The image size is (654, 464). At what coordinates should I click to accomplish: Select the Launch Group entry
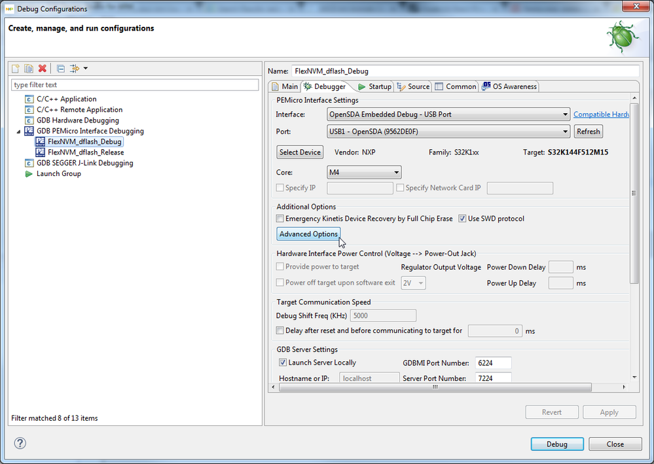[x=59, y=174]
